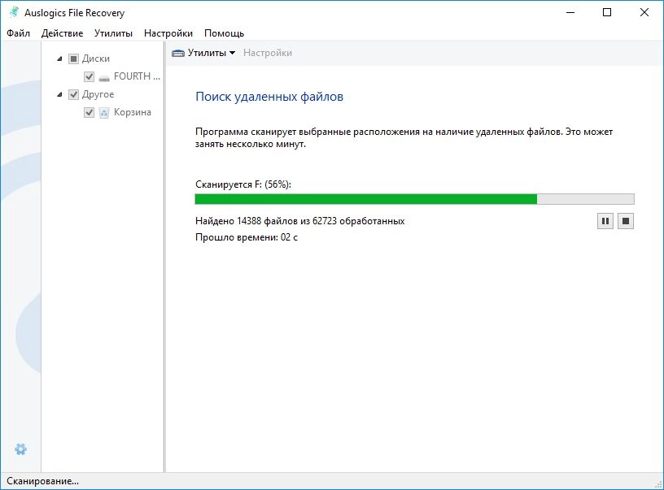Maximize the Auslogics window
Screen dimensions: 664x490
(607, 12)
